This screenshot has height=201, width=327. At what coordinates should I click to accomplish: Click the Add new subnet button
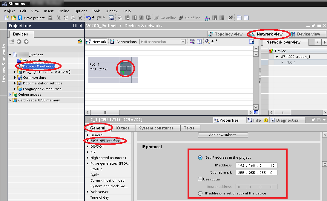(223, 135)
